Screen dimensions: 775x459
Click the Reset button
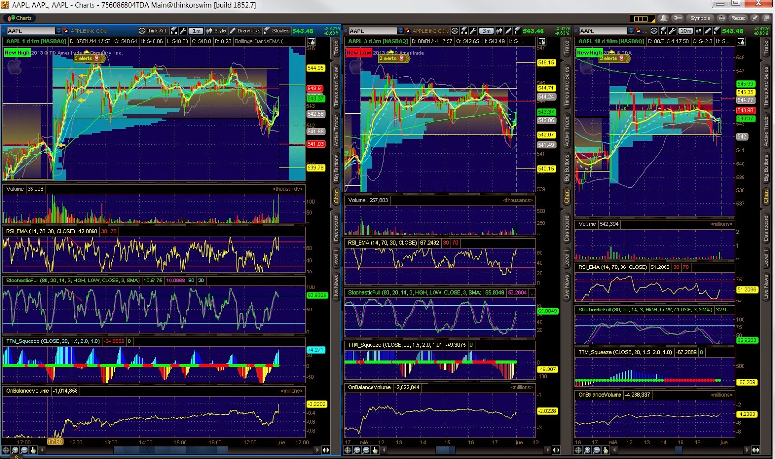tap(738, 18)
